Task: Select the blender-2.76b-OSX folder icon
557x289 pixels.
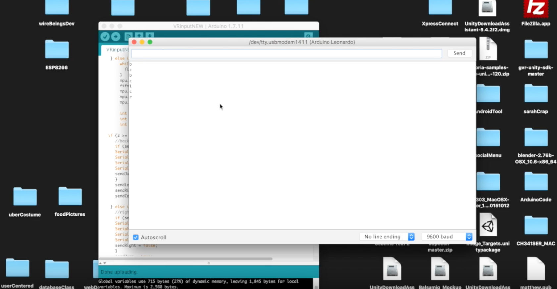Action: pyautogui.click(x=536, y=138)
